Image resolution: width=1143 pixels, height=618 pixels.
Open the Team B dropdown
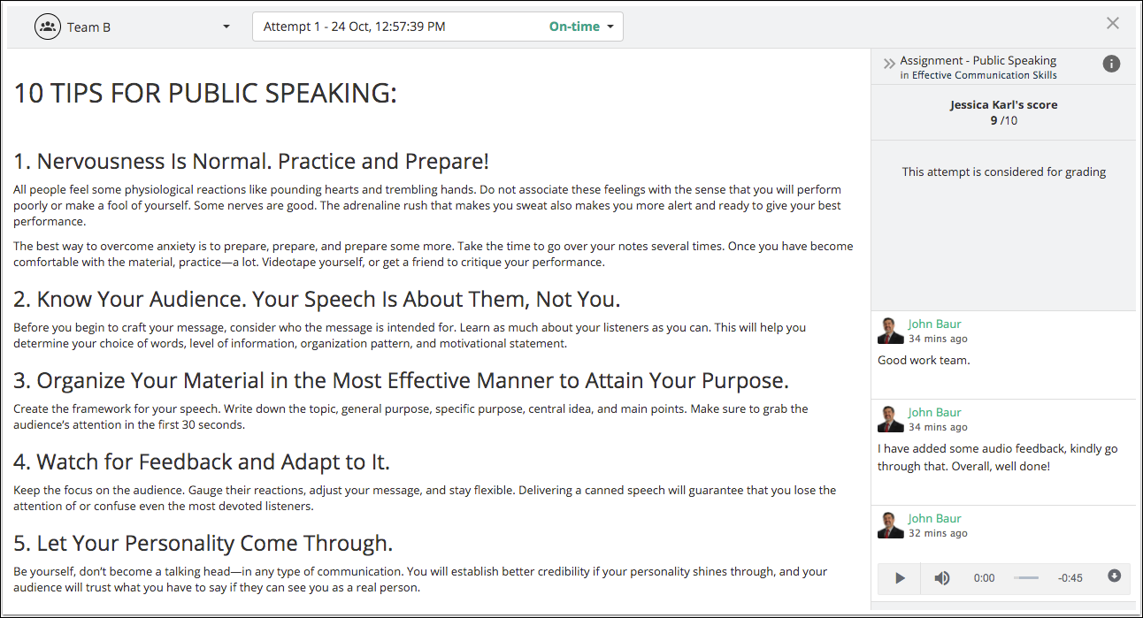133,27
